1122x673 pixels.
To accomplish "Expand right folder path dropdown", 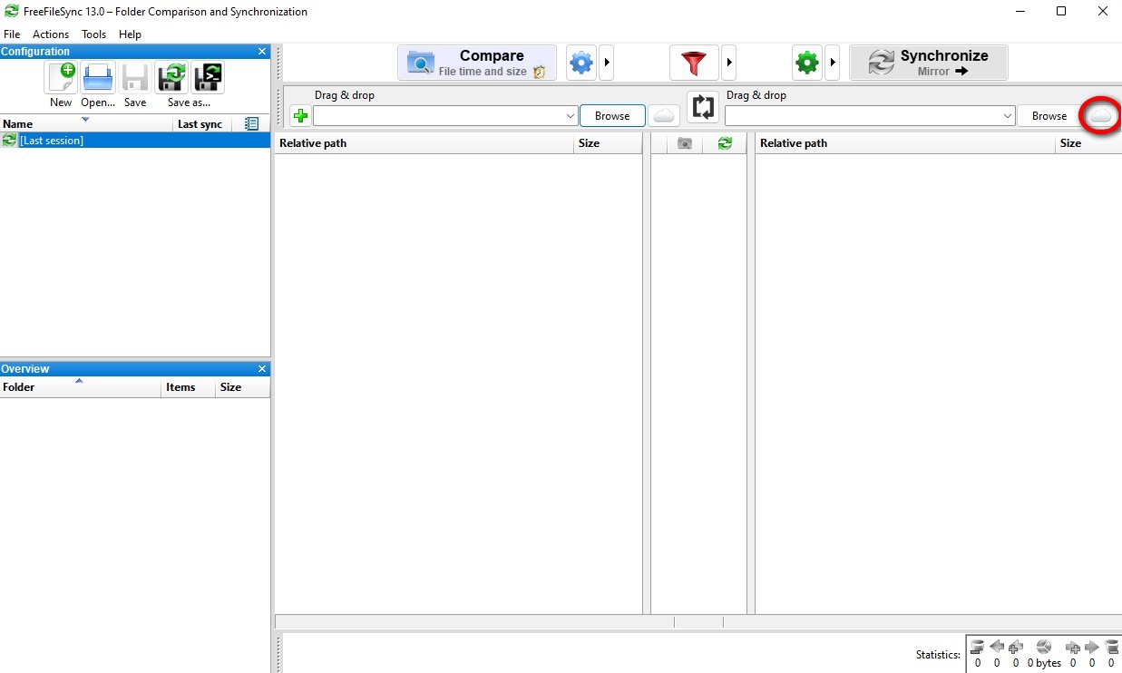I will (x=1008, y=116).
